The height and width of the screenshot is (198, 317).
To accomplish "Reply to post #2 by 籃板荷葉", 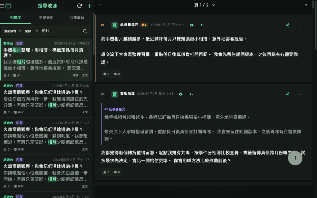I will point(191,94).
